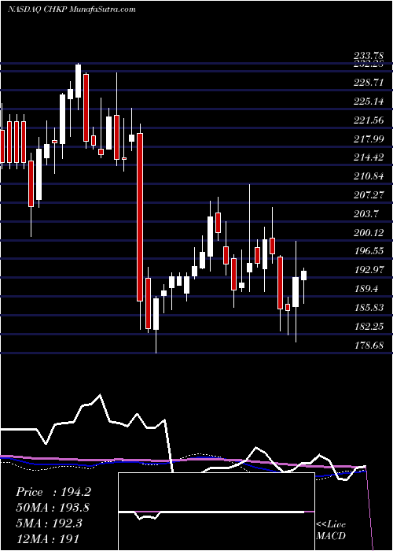The height and width of the screenshot is (551, 393).
Task: Click the tall red candlestick of the big drop
Action: click(140, 217)
